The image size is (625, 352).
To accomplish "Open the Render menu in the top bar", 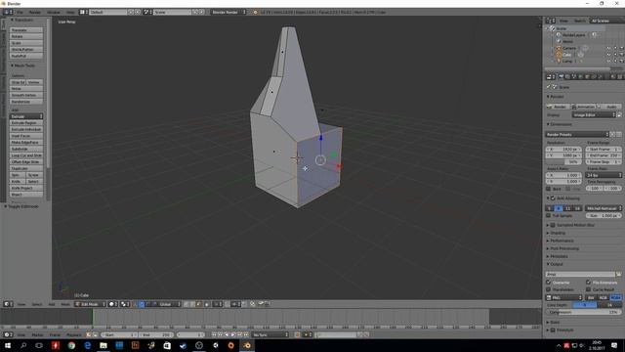I will pyautogui.click(x=35, y=12).
